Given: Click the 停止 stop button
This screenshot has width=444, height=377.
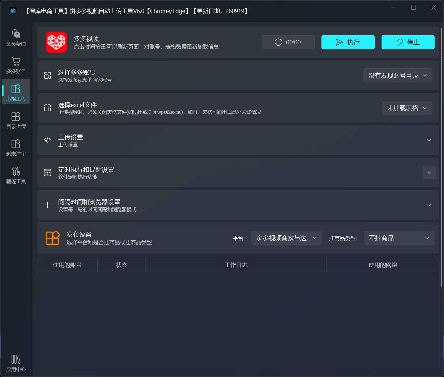Looking at the screenshot, I should coord(408,42).
